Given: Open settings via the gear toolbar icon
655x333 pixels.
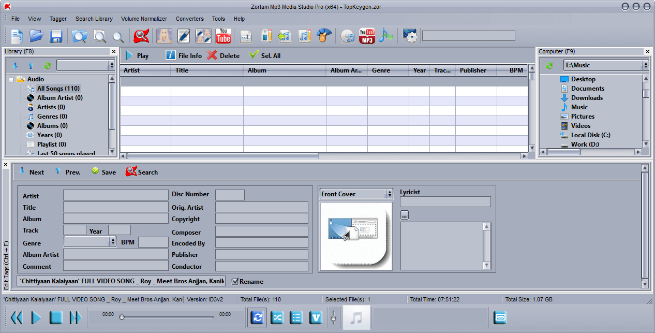Looking at the screenshot, I should 409,36.
